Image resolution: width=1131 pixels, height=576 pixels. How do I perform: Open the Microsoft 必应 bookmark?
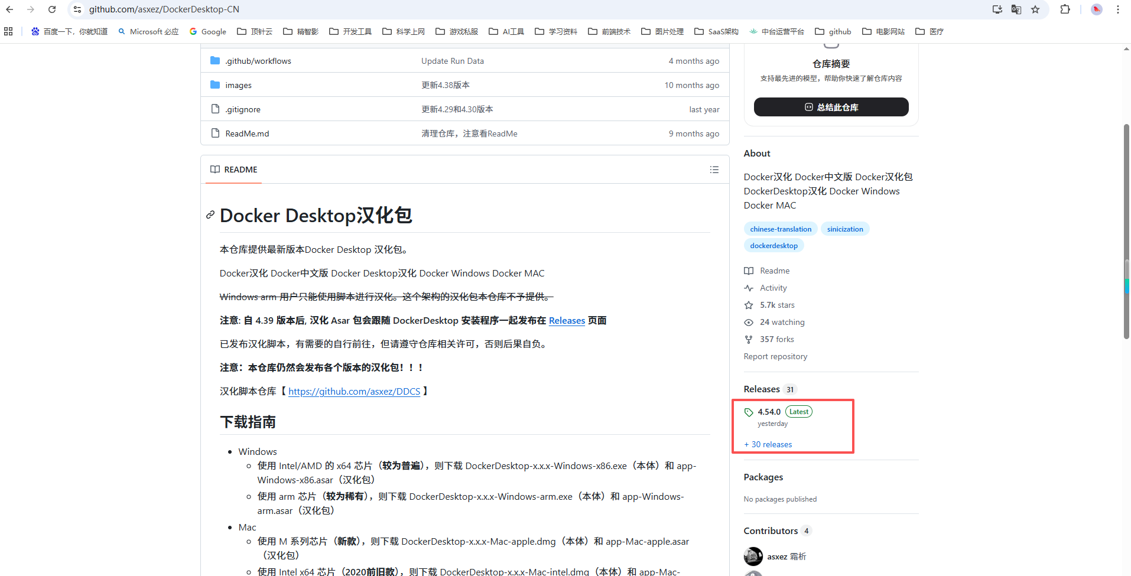pyautogui.click(x=148, y=31)
